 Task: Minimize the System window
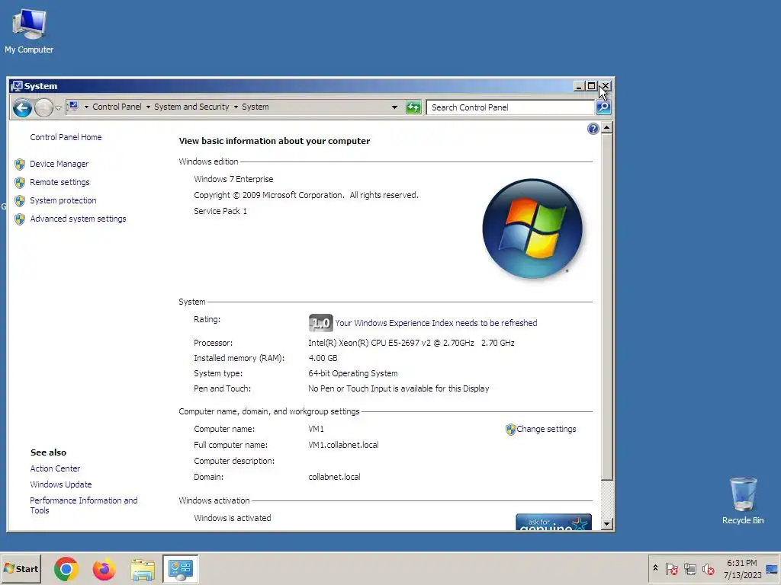(x=578, y=86)
